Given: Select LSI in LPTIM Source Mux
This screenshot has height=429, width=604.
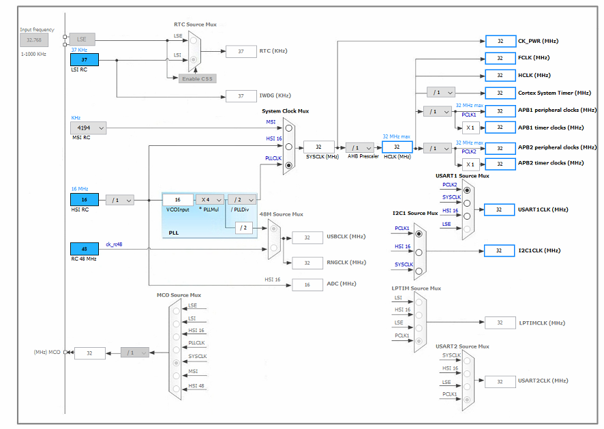Looking at the screenshot, I should tap(419, 302).
